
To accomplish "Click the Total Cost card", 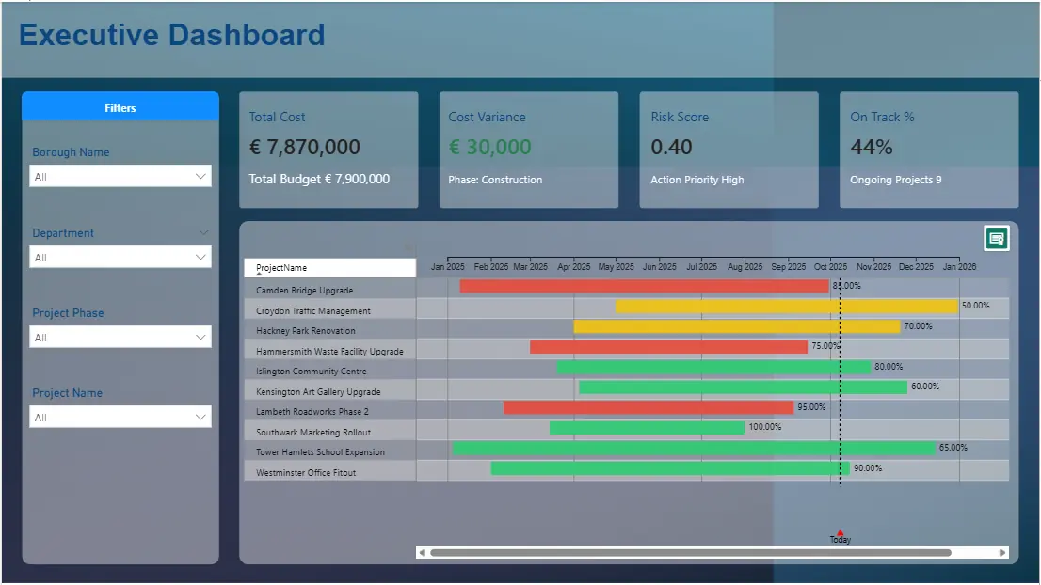I will coord(328,150).
